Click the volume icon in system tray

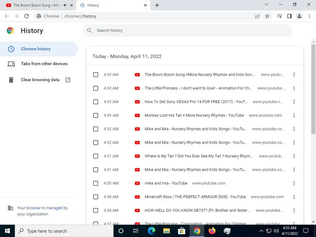(276, 231)
